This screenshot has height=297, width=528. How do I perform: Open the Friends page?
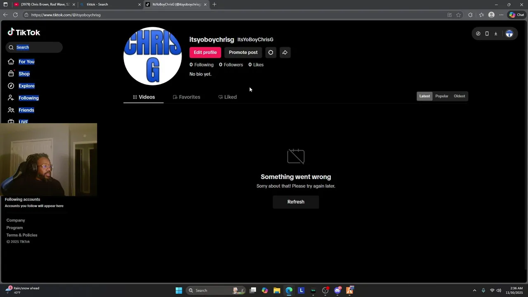coord(26,110)
